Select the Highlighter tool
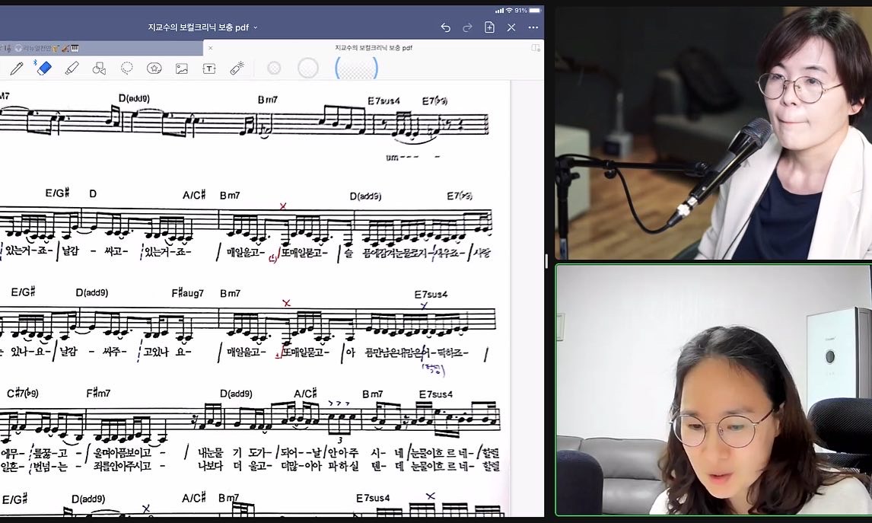 (72, 69)
